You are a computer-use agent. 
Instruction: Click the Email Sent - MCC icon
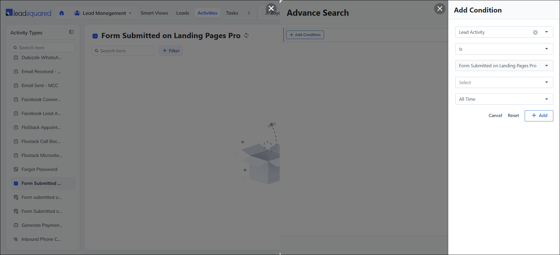tap(16, 86)
